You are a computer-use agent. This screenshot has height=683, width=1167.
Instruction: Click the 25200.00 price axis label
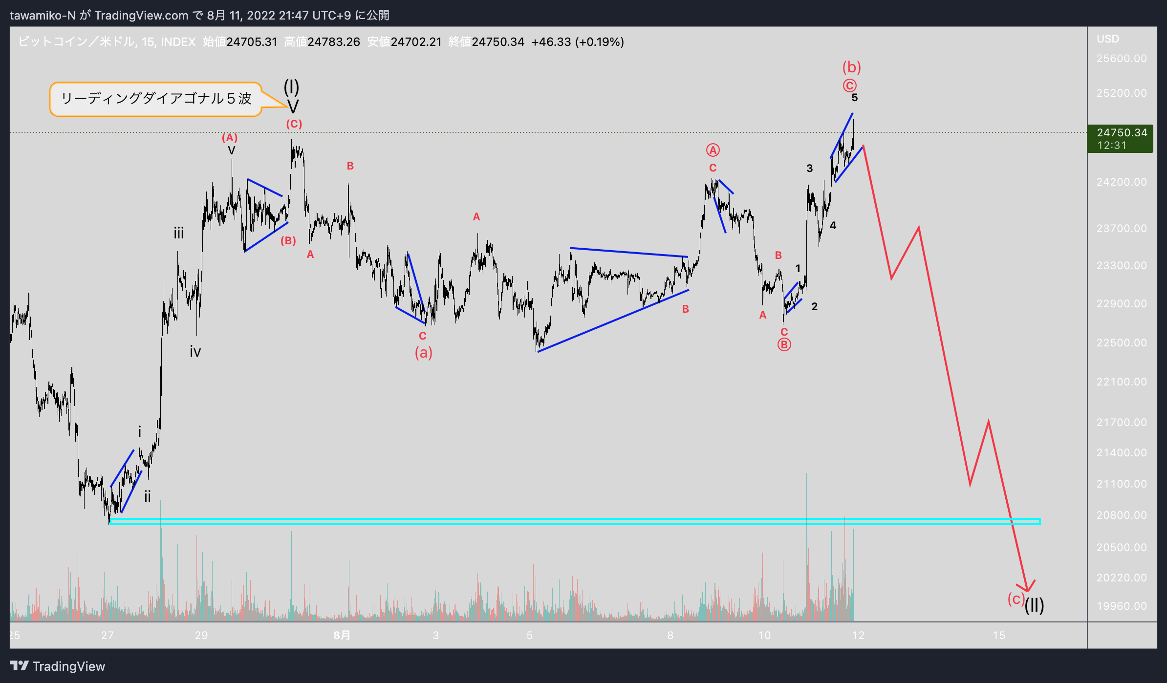(x=1122, y=93)
